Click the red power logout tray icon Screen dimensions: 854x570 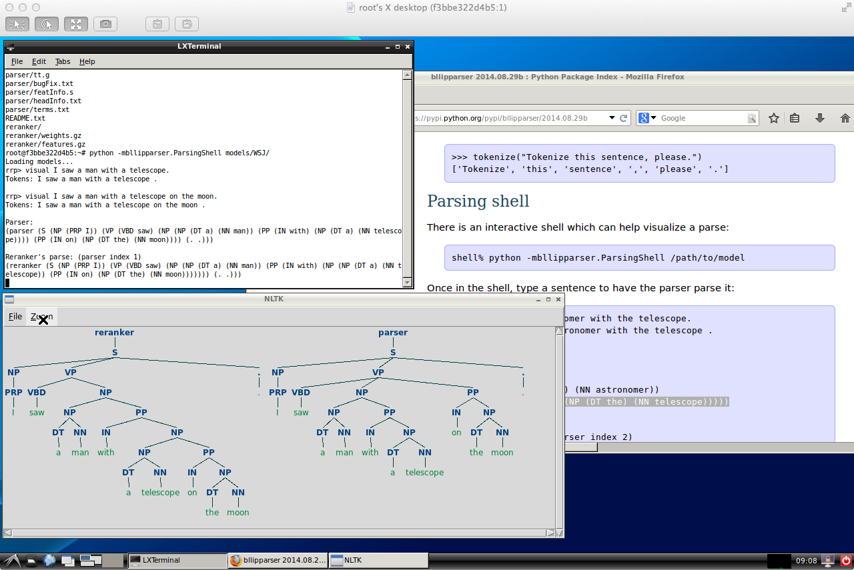(x=845, y=561)
